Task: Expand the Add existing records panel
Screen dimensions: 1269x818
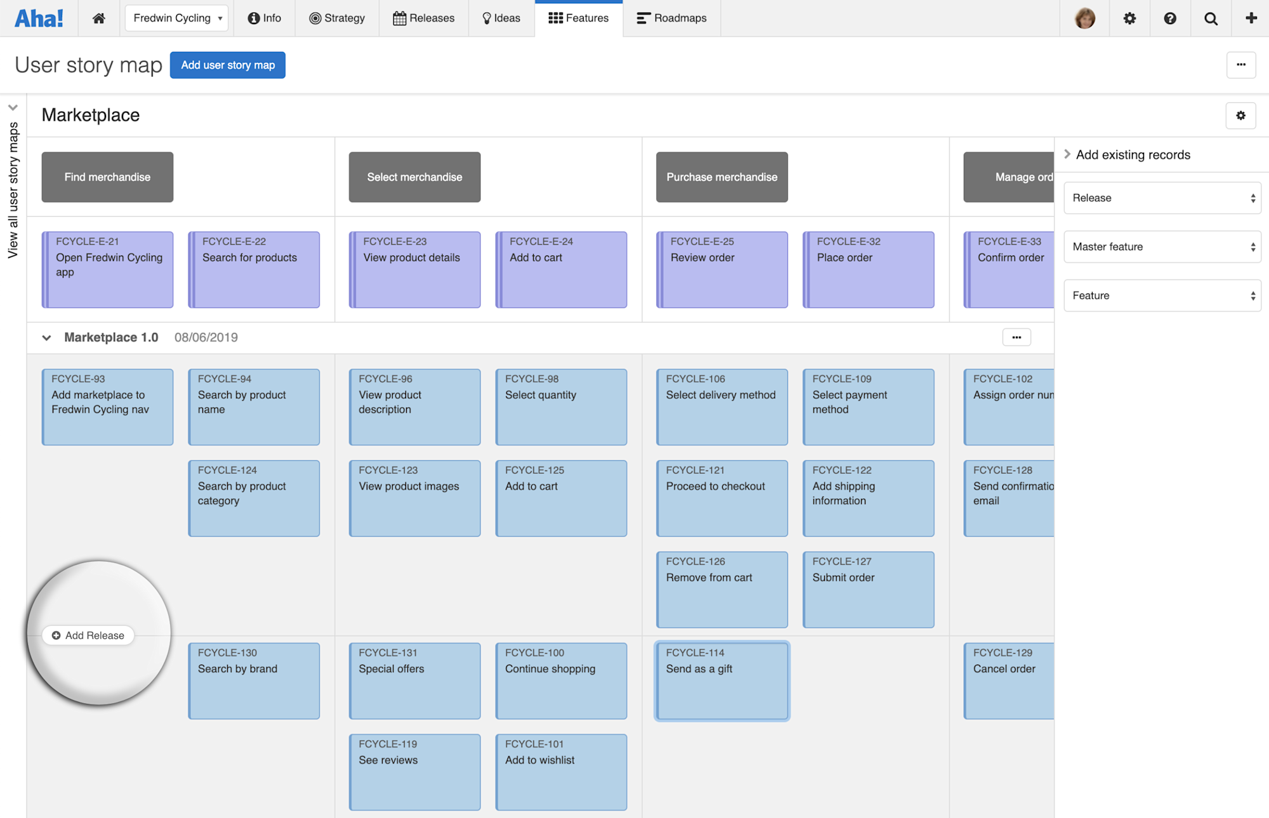Action: pyautogui.click(x=1068, y=154)
